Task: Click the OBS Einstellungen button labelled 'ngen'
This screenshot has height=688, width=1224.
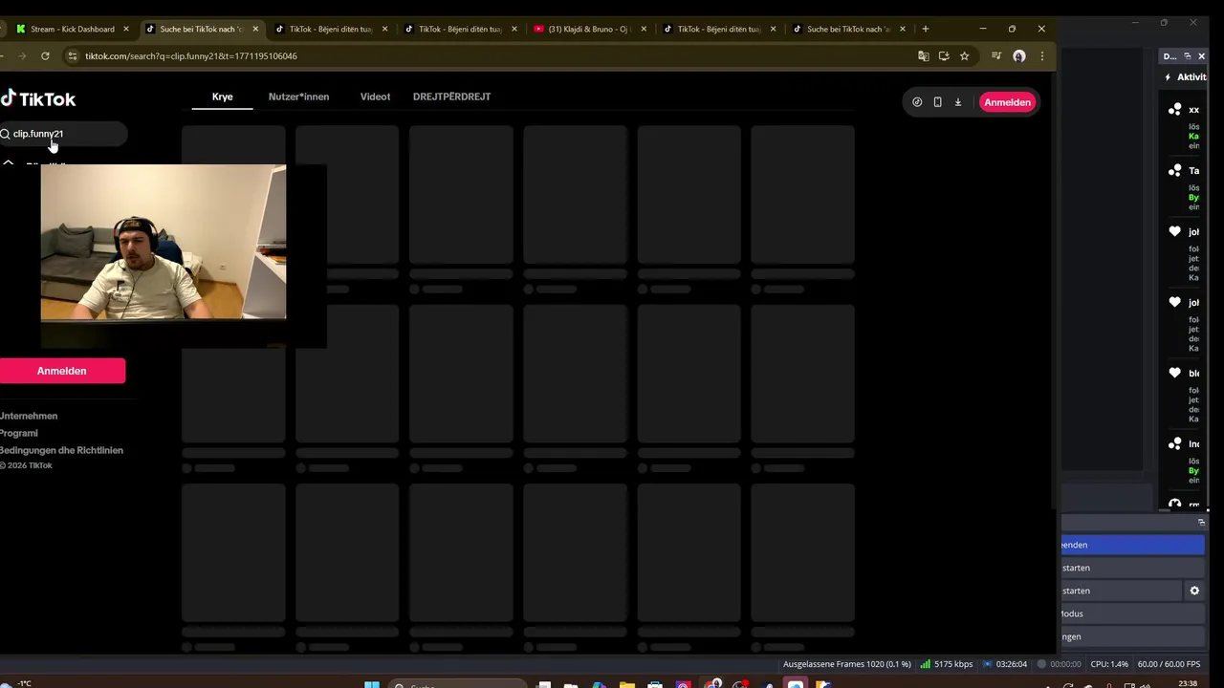Action: (1132, 636)
